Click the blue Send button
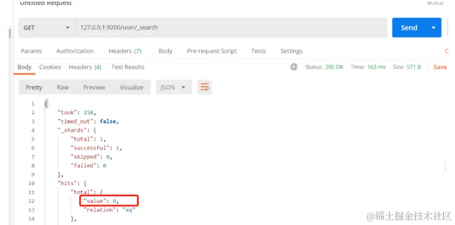This screenshot has width=455, height=225. coord(409,28)
